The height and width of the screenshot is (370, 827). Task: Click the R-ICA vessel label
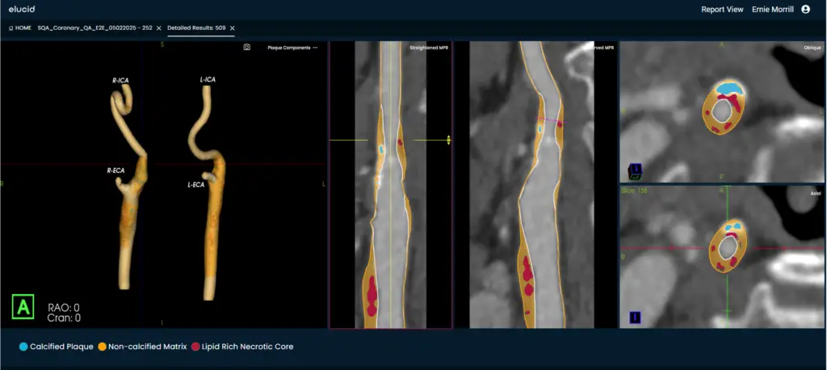120,81
